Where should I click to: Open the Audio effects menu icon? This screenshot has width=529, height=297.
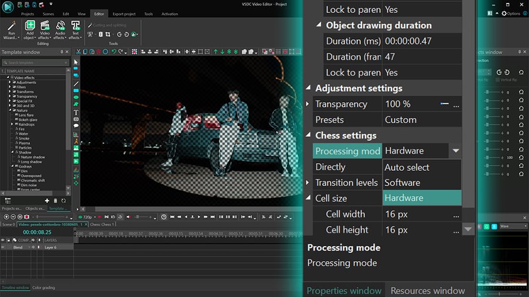point(60,26)
